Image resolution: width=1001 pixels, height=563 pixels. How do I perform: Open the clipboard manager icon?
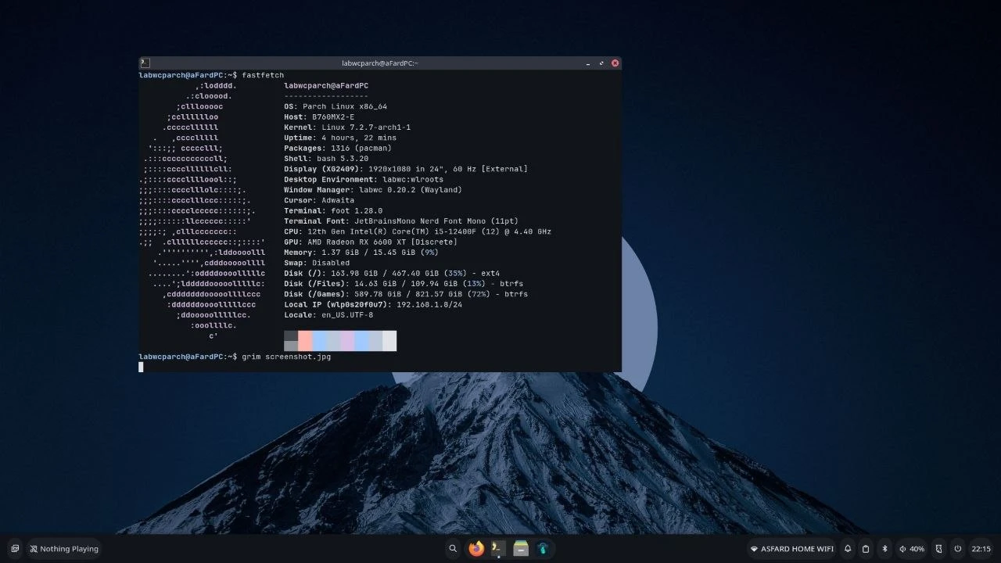coord(866,549)
